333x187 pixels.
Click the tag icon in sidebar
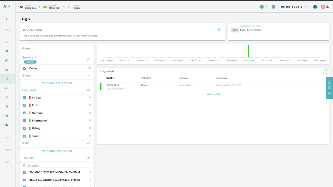pyautogui.click(x=7, y=125)
